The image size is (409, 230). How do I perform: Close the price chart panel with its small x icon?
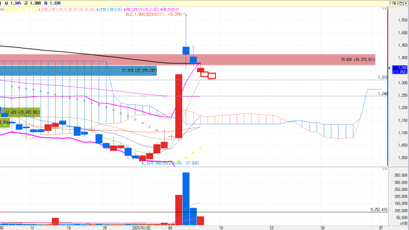pyautogui.click(x=386, y=9)
